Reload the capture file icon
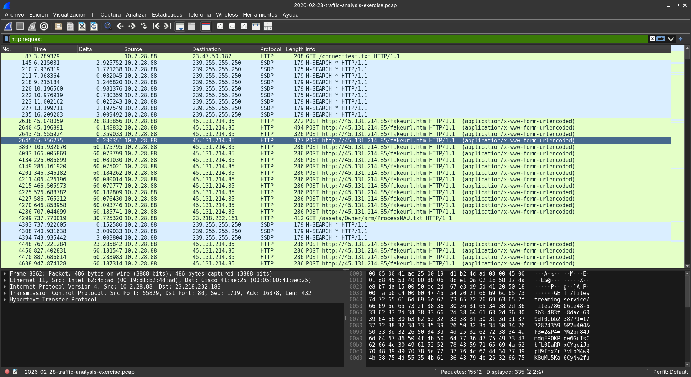Screen dimensions: 691x377 pyautogui.click(x=94, y=26)
